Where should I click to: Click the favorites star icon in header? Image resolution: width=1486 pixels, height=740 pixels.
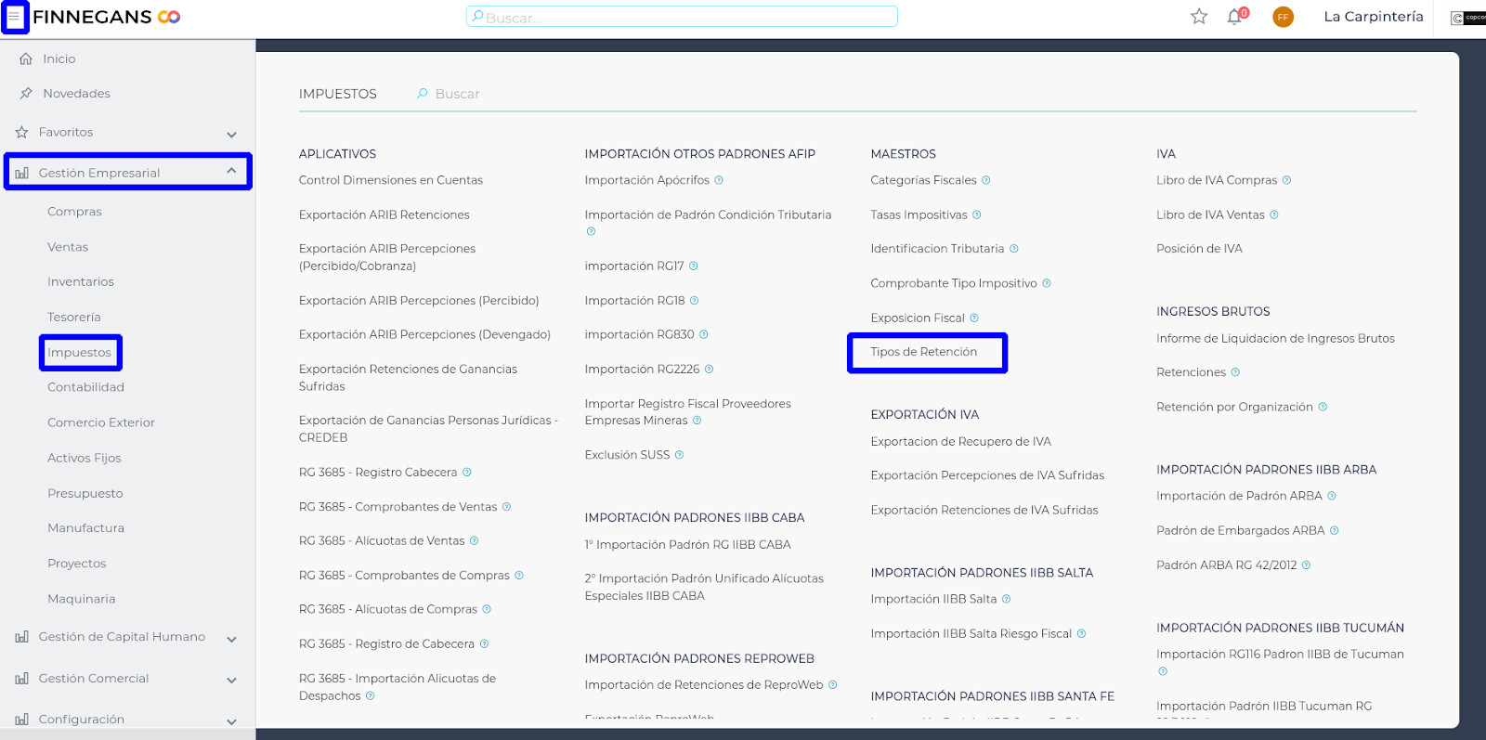(x=1199, y=17)
